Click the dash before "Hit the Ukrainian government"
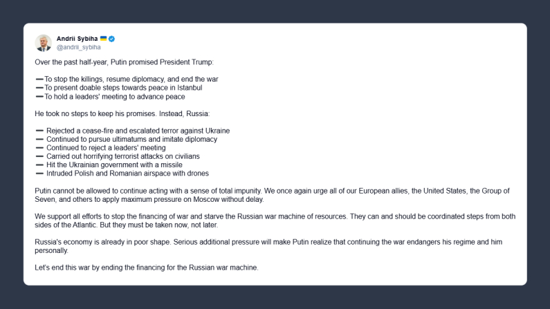This screenshot has width=550, height=309. pos(39,165)
